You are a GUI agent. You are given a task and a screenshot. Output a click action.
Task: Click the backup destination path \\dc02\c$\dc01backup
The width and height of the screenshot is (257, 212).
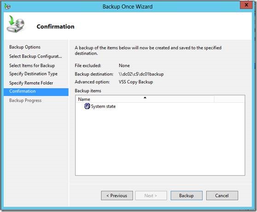[141, 74]
